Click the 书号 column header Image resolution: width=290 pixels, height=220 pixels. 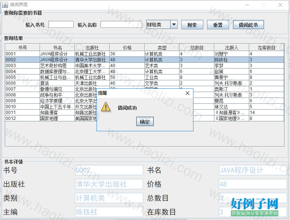[x=22, y=48]
